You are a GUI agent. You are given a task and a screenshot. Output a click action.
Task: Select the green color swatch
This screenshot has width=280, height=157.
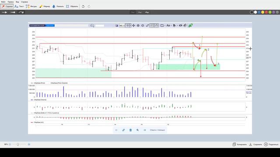click(x=270, y=12)
